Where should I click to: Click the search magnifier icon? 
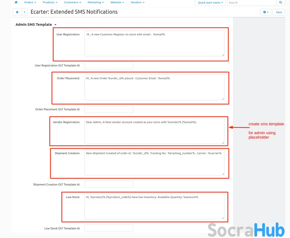(280, 2)
